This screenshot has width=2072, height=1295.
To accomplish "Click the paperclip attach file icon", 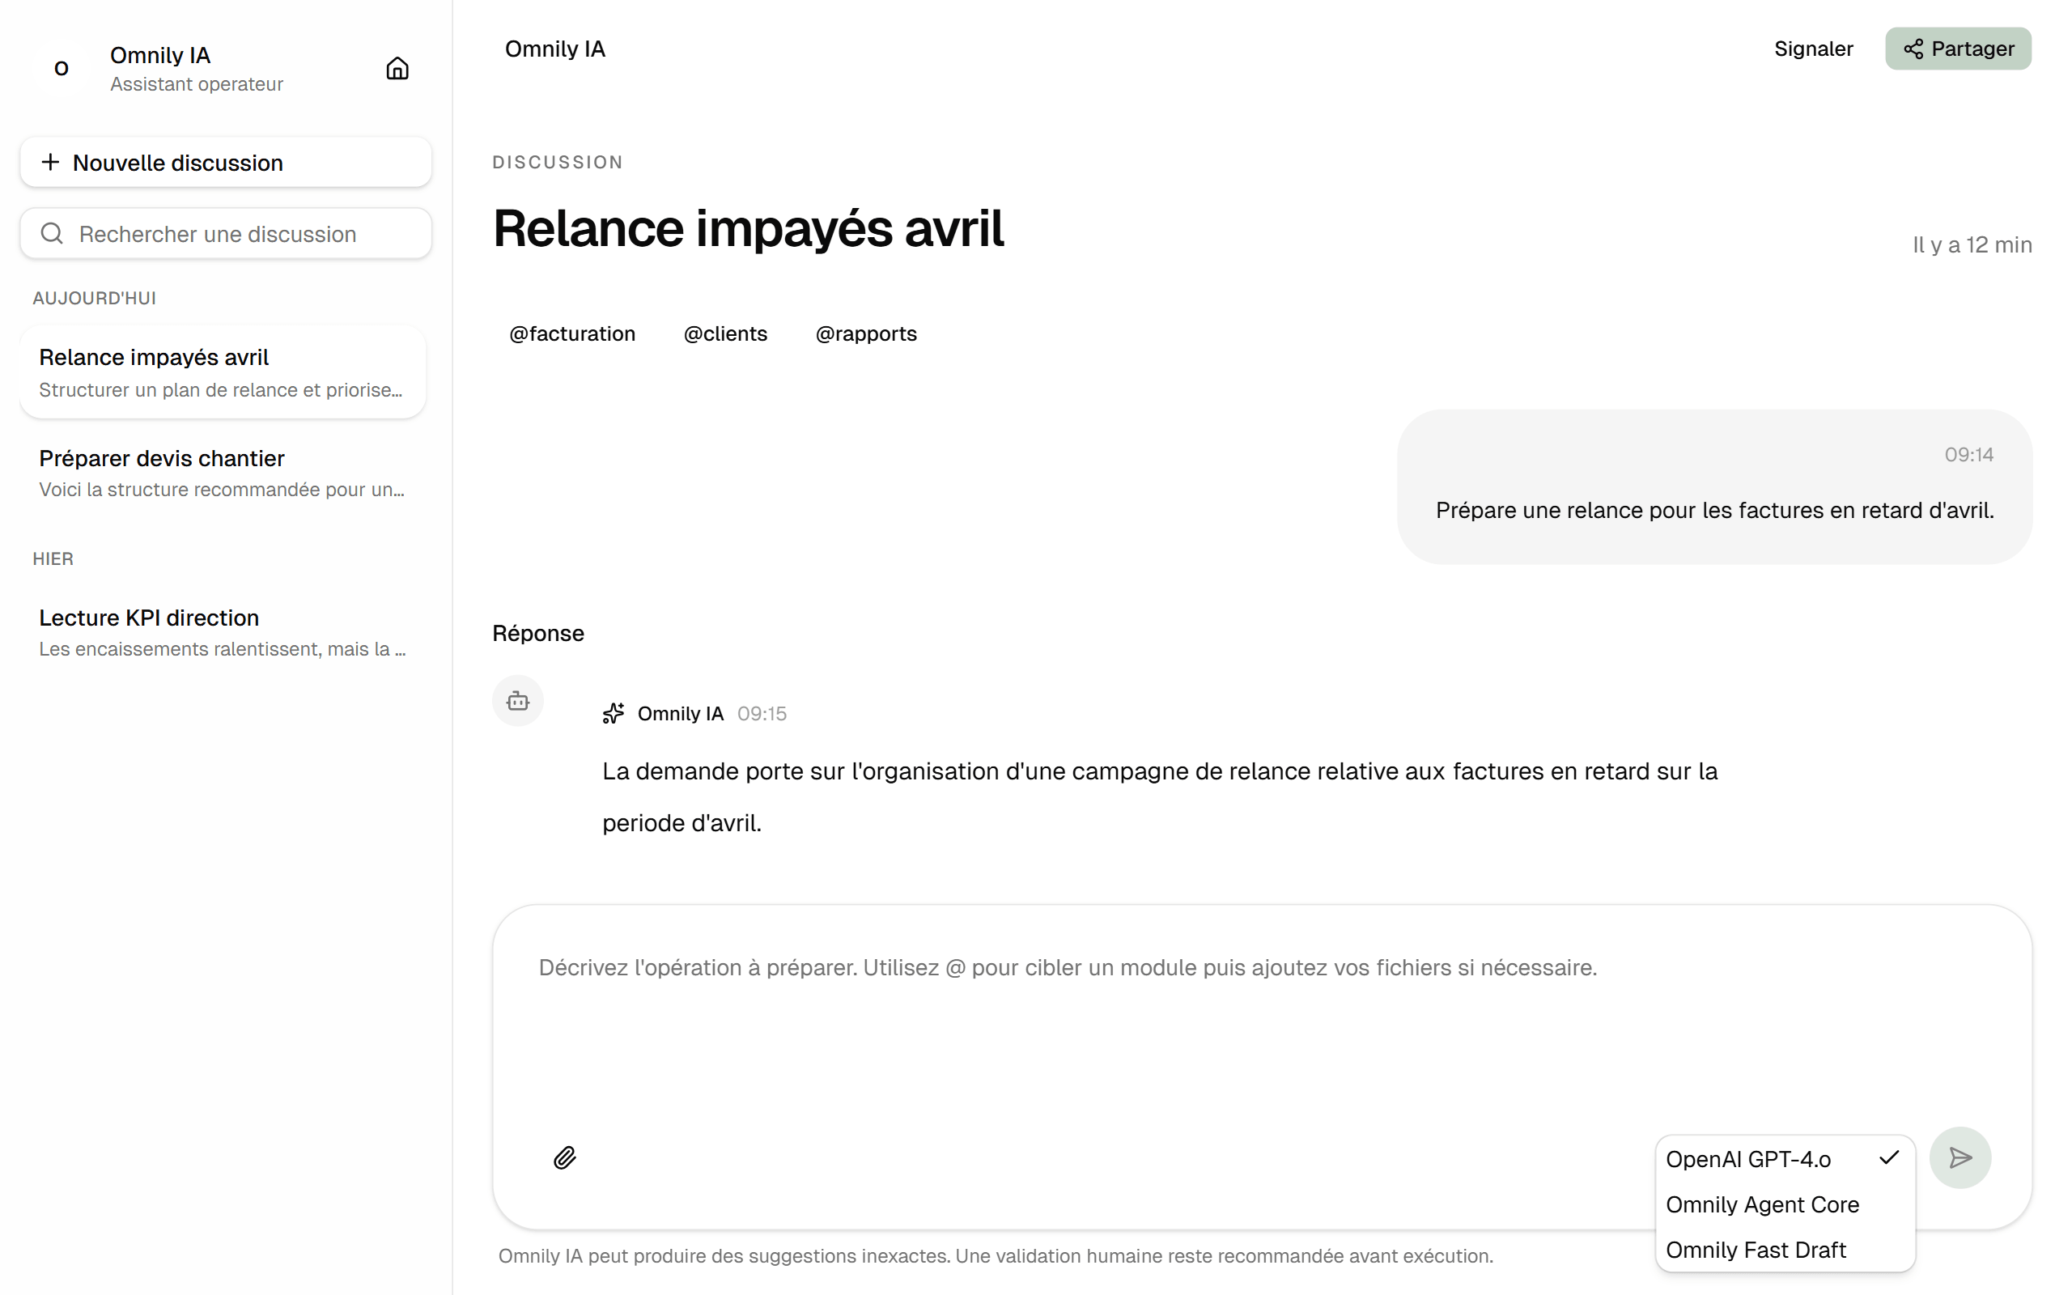I will click(x=564, y=1158).
